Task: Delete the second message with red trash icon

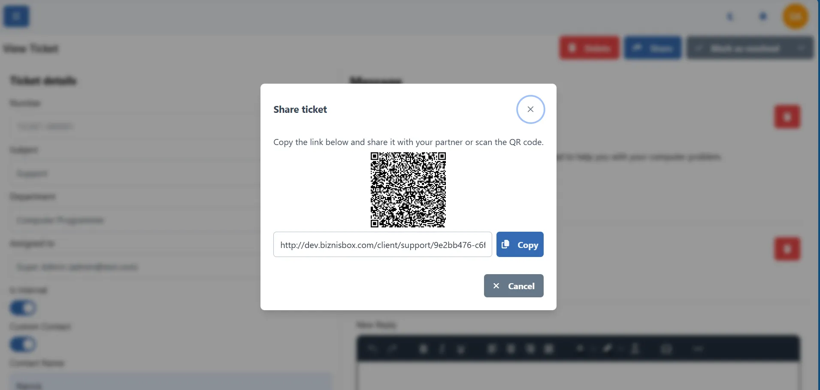Action: [787, 249]
